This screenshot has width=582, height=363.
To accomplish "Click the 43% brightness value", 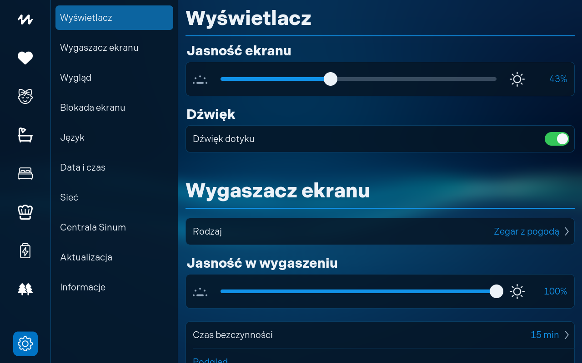I will point(558,79).
